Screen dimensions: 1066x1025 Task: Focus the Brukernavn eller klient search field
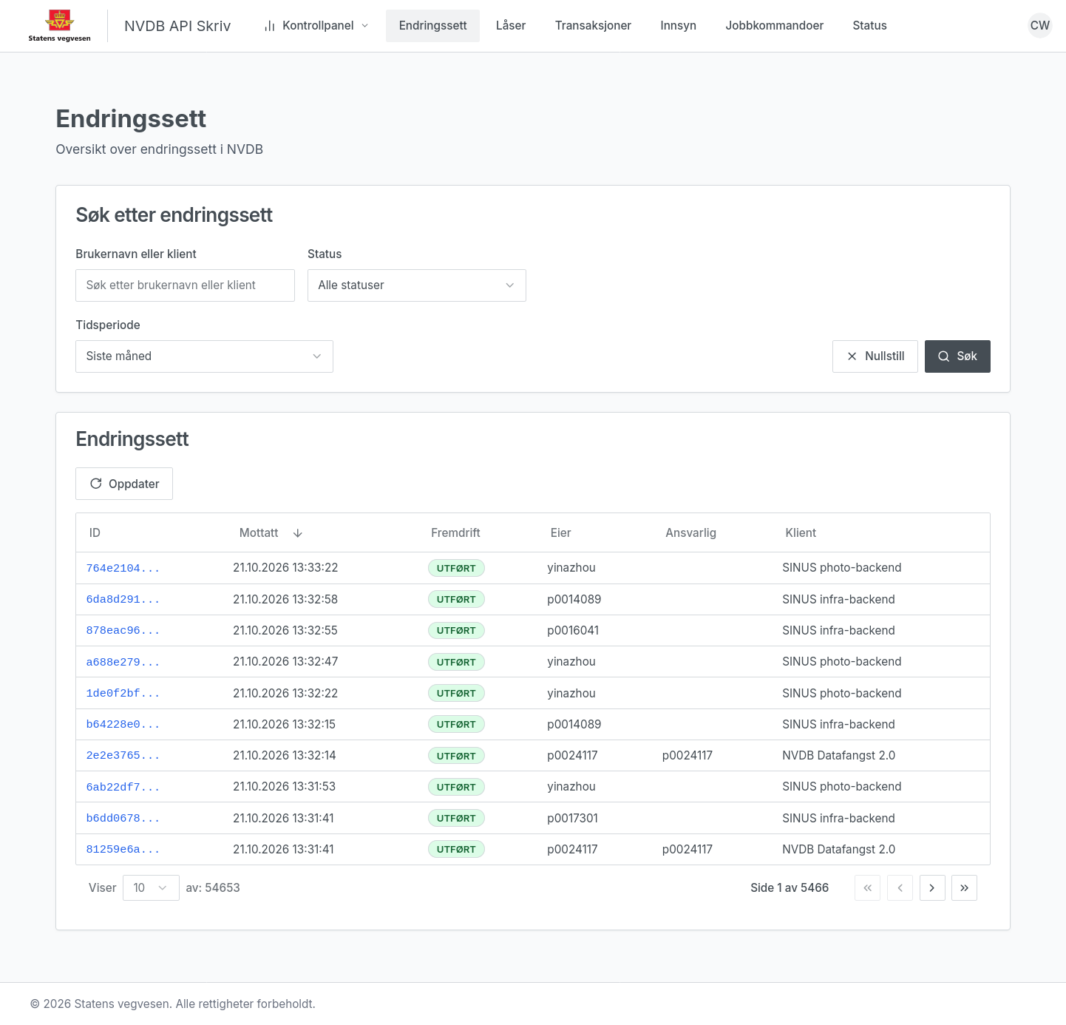click(185, 285)
